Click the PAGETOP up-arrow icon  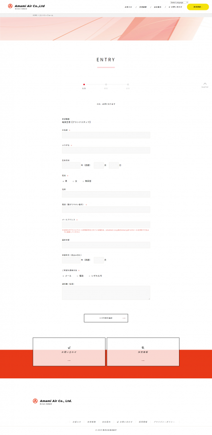(x=205, y=84)
